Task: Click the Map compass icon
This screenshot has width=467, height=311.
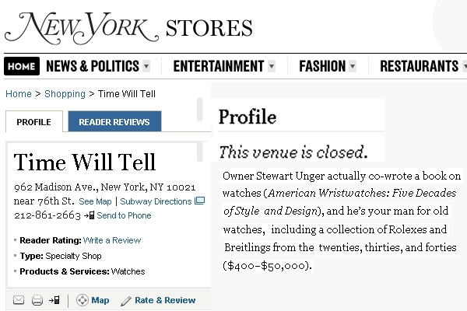Action: pyautogui.click(x=83, y=300)
